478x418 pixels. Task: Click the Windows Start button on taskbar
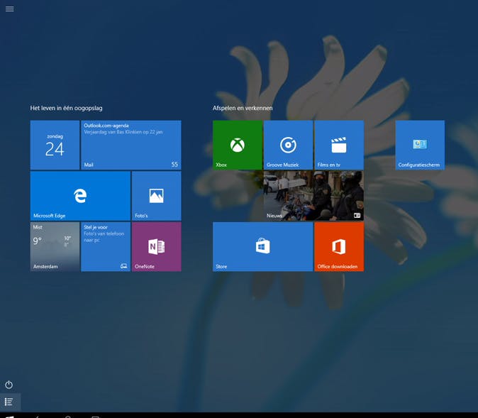tap(9, 416)
